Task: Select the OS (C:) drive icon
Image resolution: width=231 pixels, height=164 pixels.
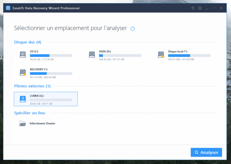Action: point(23,55)
